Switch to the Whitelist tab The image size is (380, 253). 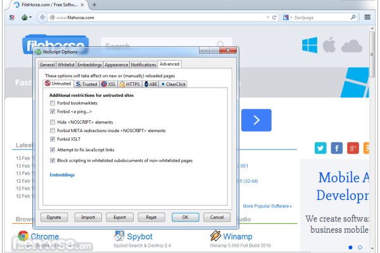66,65
